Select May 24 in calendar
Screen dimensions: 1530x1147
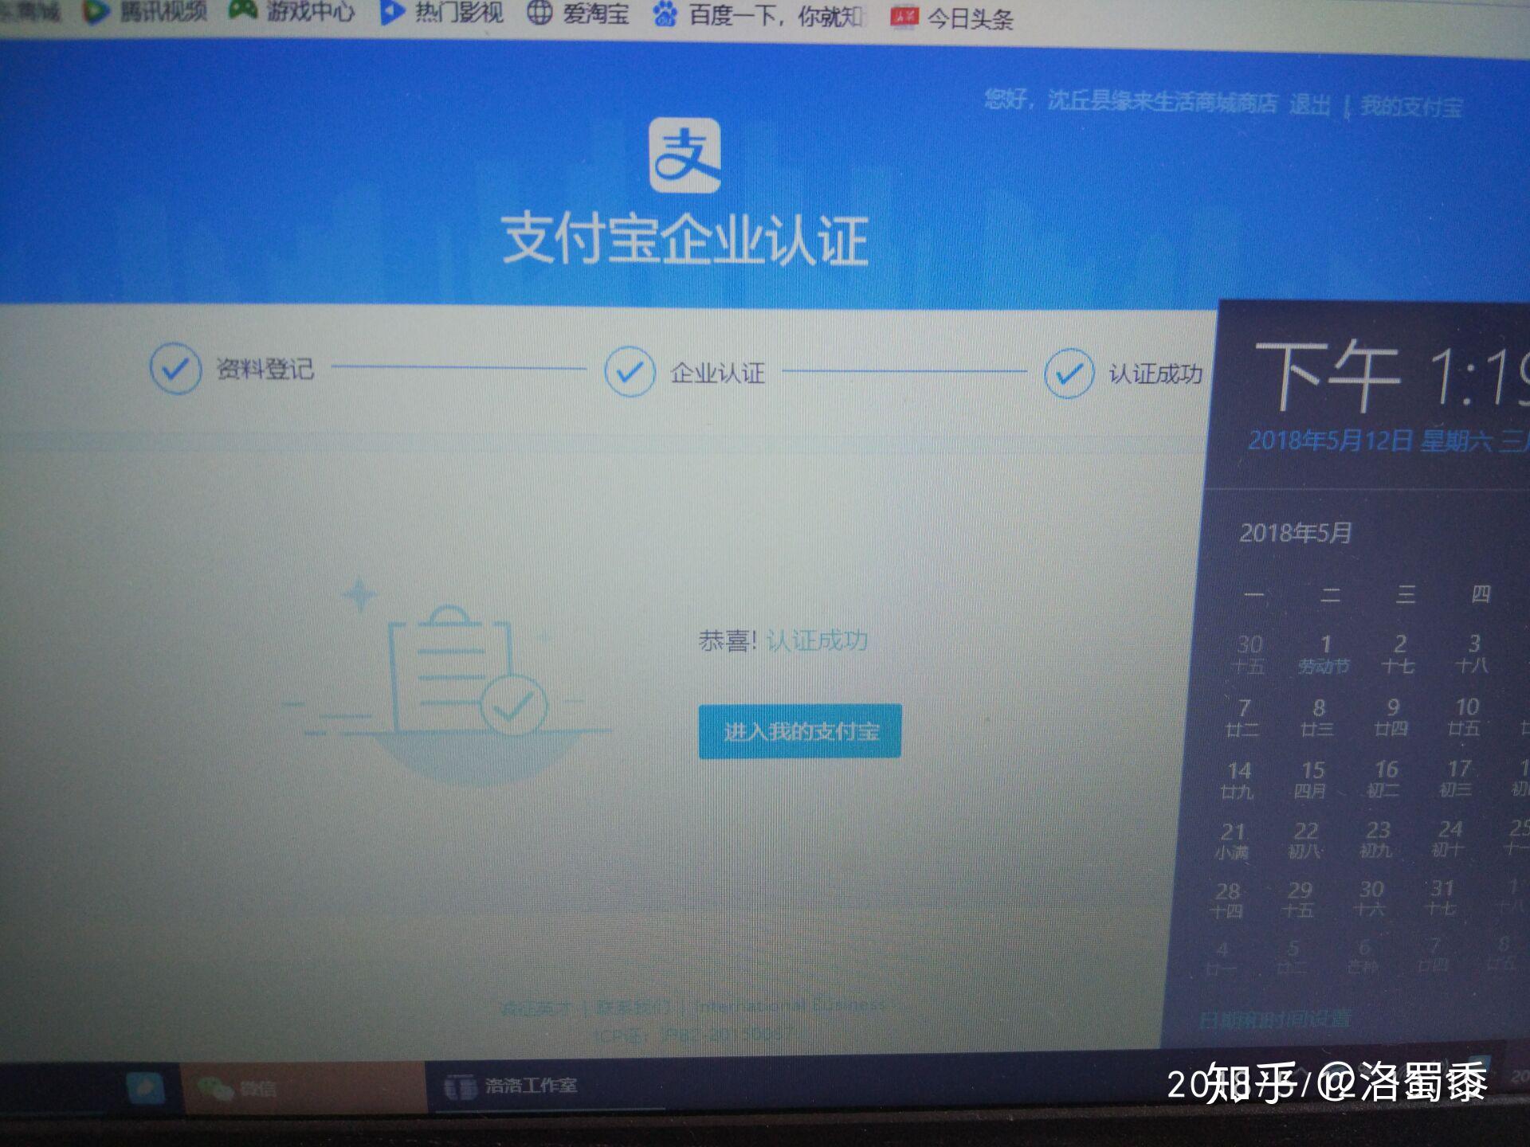(x=1450, y=839)
